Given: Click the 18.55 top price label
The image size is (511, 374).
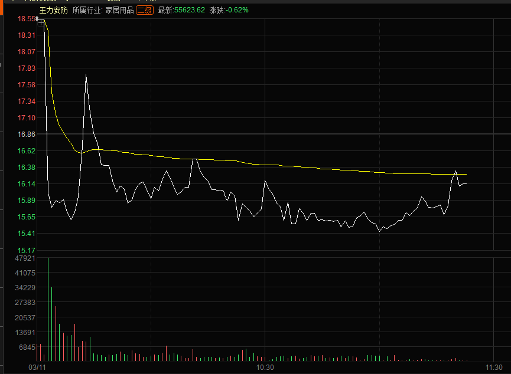Looking at the screenshot, I should click(27, 19).
